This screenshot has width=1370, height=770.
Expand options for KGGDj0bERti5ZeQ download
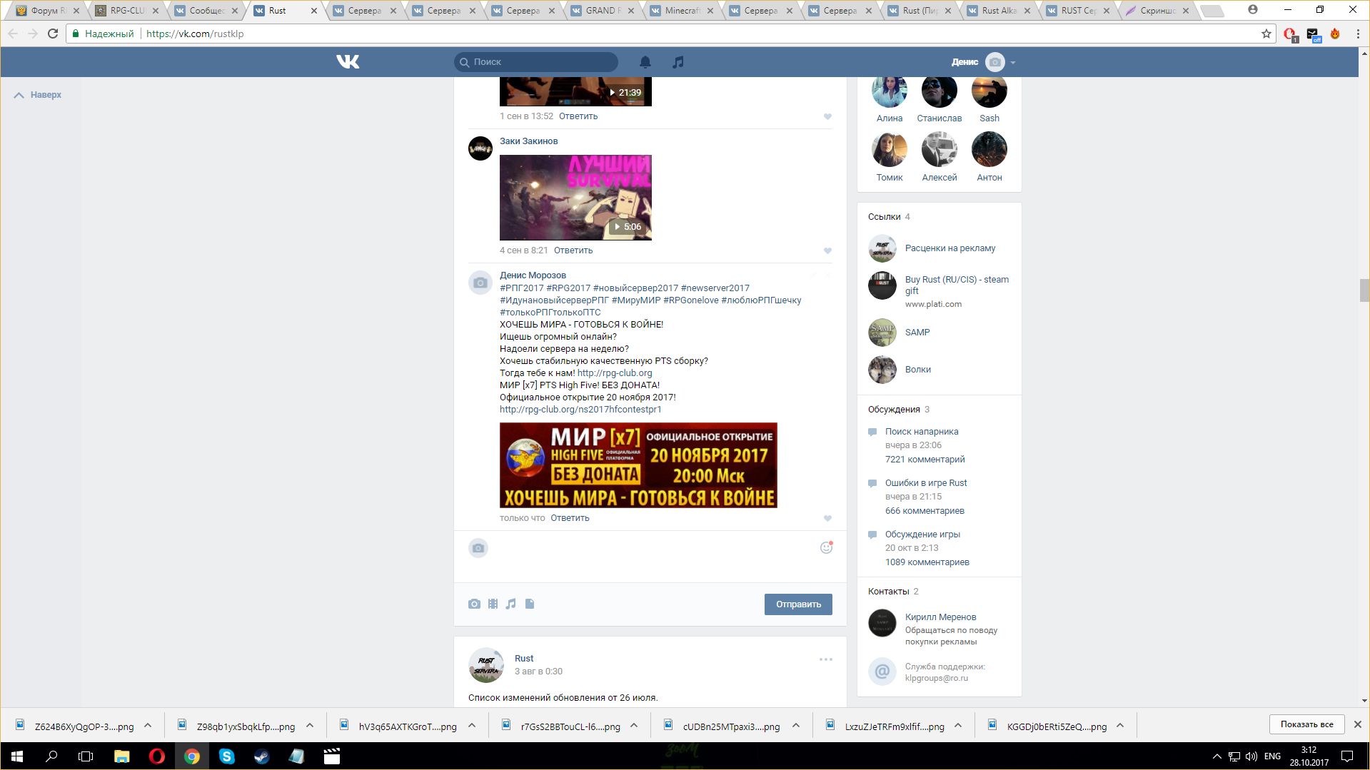pos(1120,726)
